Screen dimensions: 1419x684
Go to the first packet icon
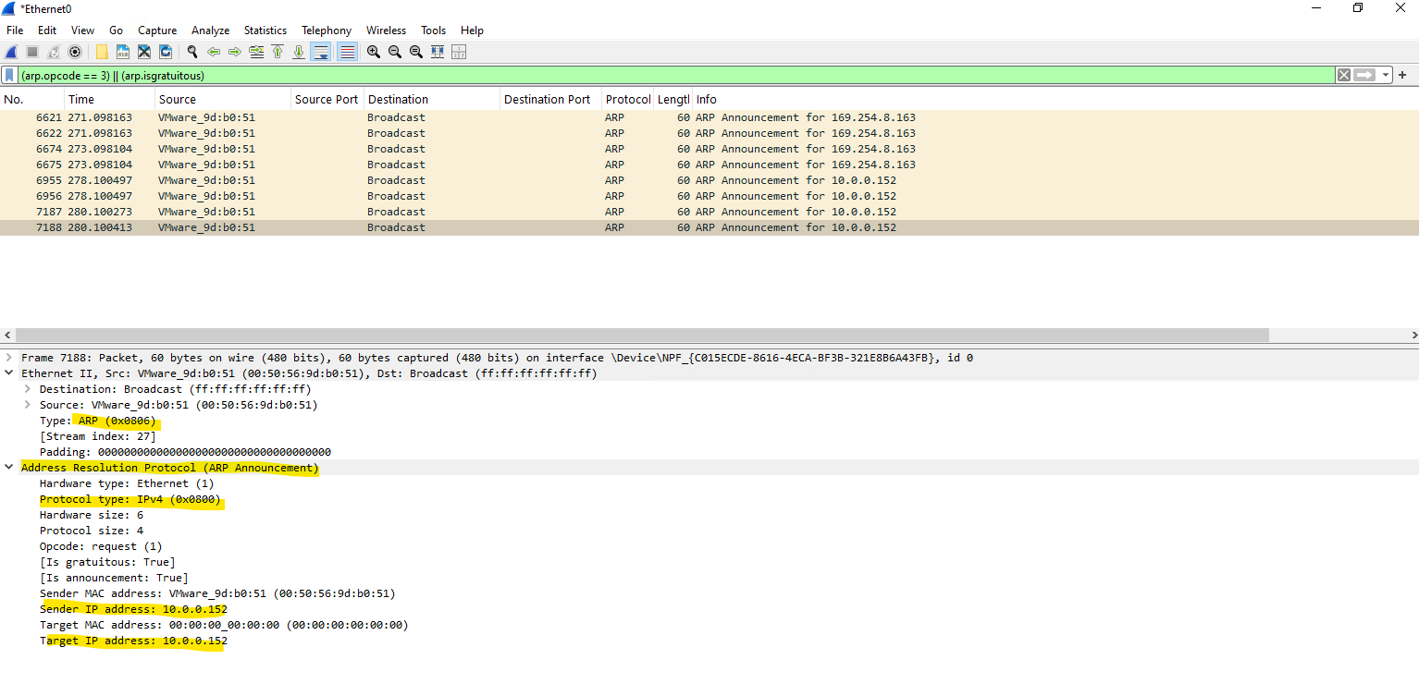tap(278, 52)
